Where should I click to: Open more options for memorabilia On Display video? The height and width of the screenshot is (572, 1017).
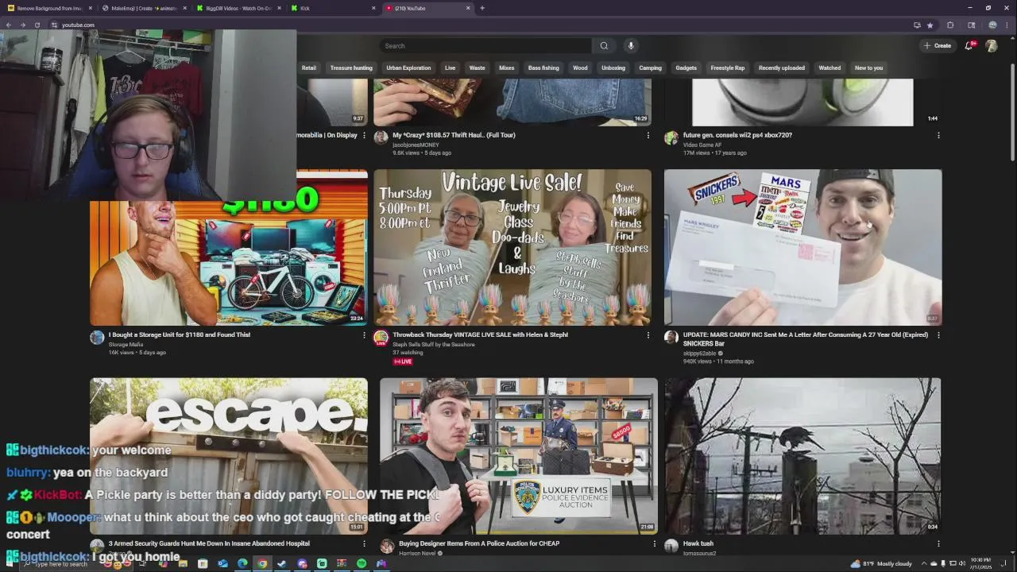tap(364, 136)
